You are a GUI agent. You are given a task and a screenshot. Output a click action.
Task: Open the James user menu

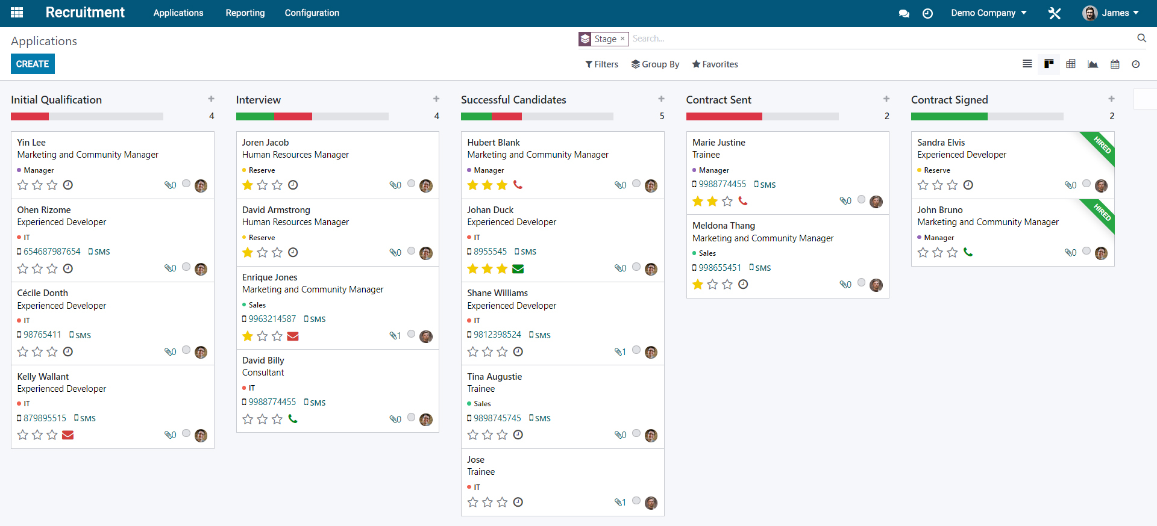pyautogui.click(x=1111, y=13)
